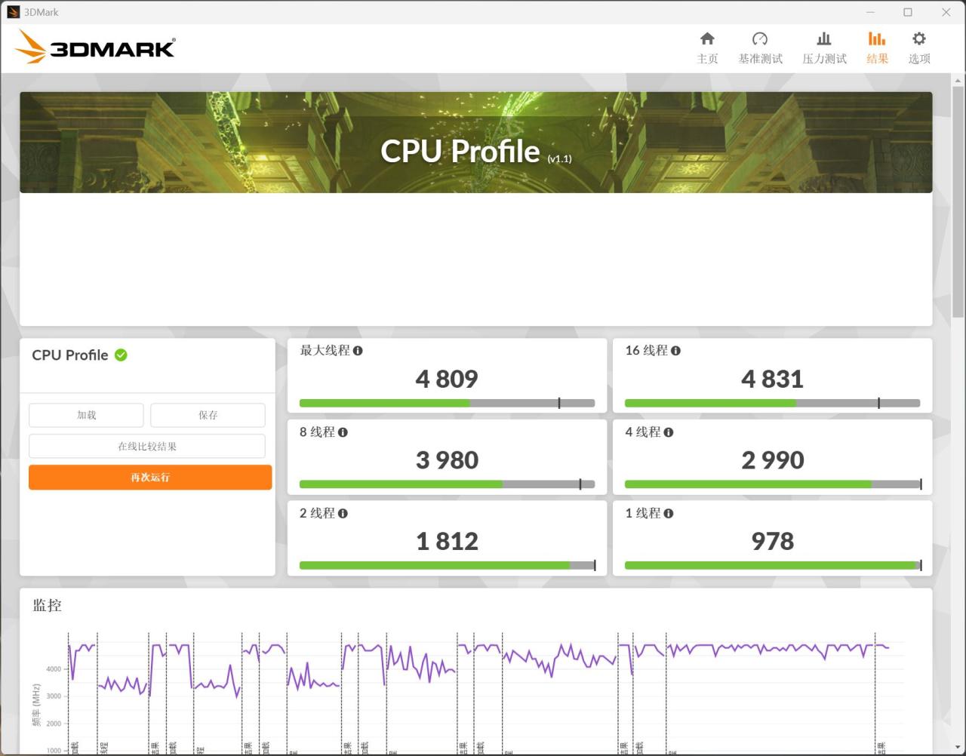This screenshot has width=966, height=756.
Task: Click the (v1.1) version text
Action: [x=560, y=159]
